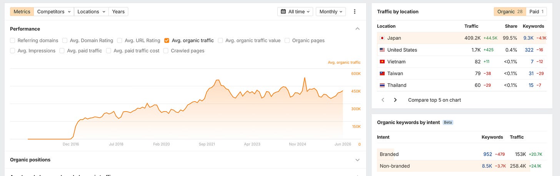This screenshot has width=560, height=176.
Task: Open the three-dot more options menu
Action: (x=355, y=12)
